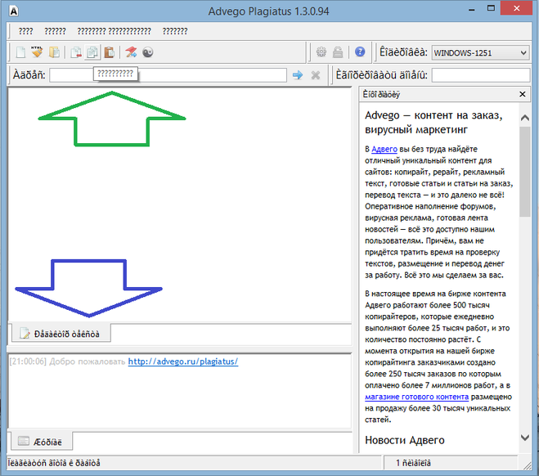The image size is (539, 476).
Task: Click the red flag uniqueness check icon
Action: pos(131,52)
